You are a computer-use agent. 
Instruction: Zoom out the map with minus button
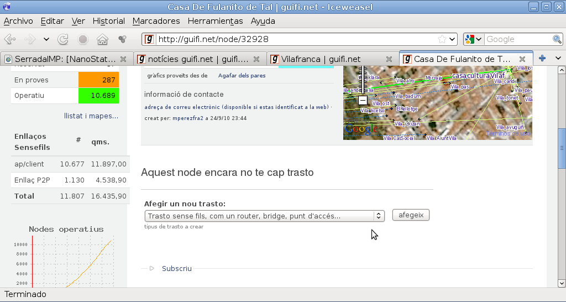(362, 100)
